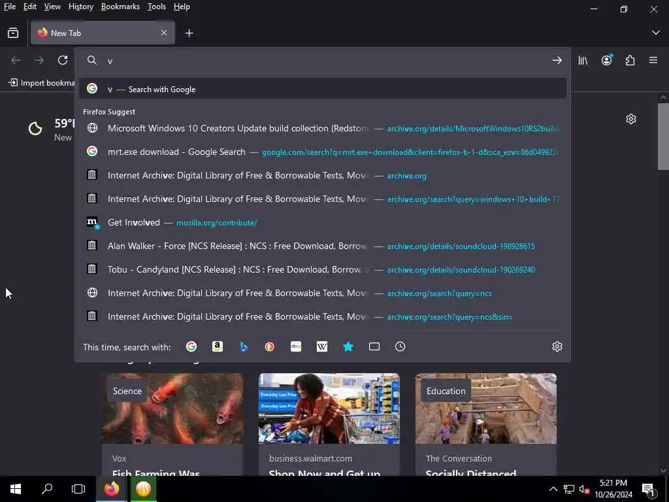Show hidden system tray icons

click(553, 489)
